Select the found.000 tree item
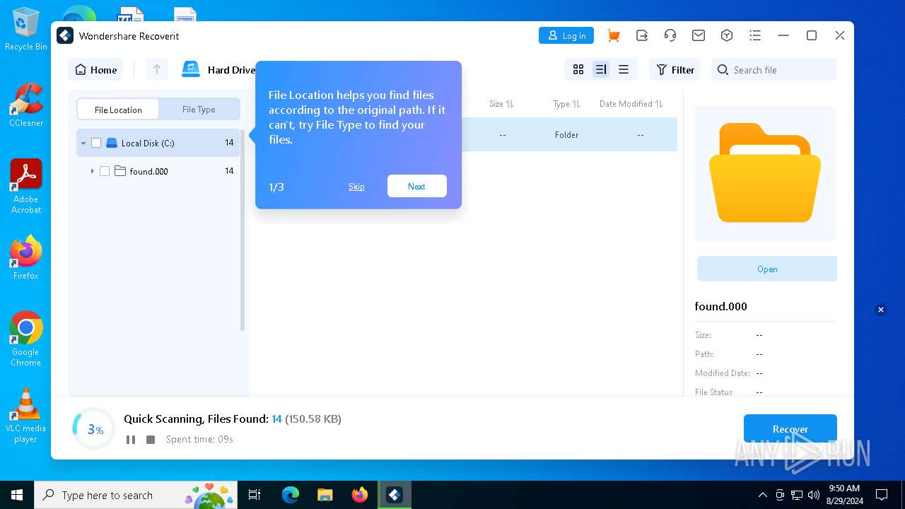 [x=158, y=171]
